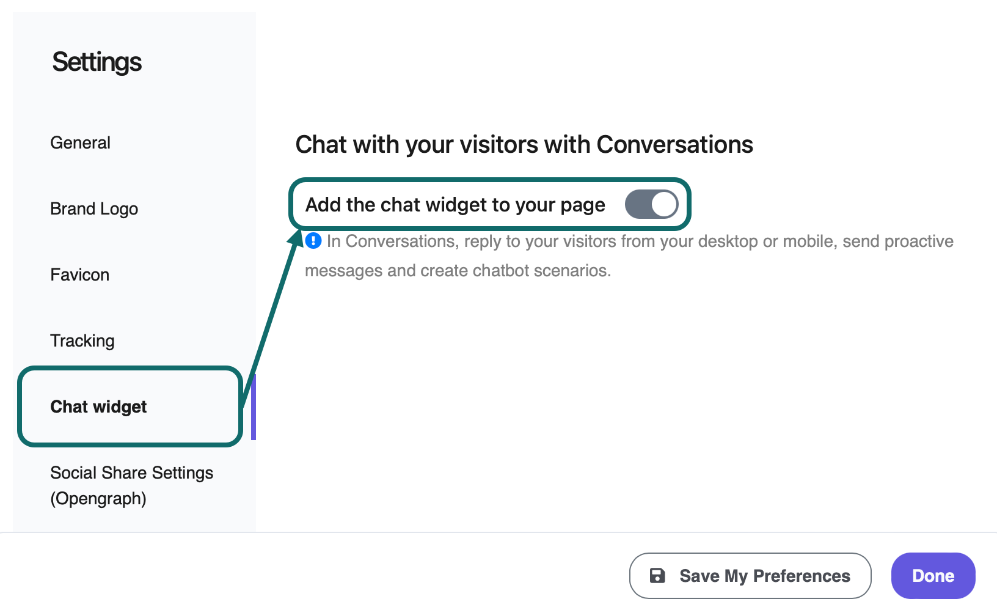Open the Favicon settings page
This screenshot has width=997, height=610.
[x=79, y=274]
